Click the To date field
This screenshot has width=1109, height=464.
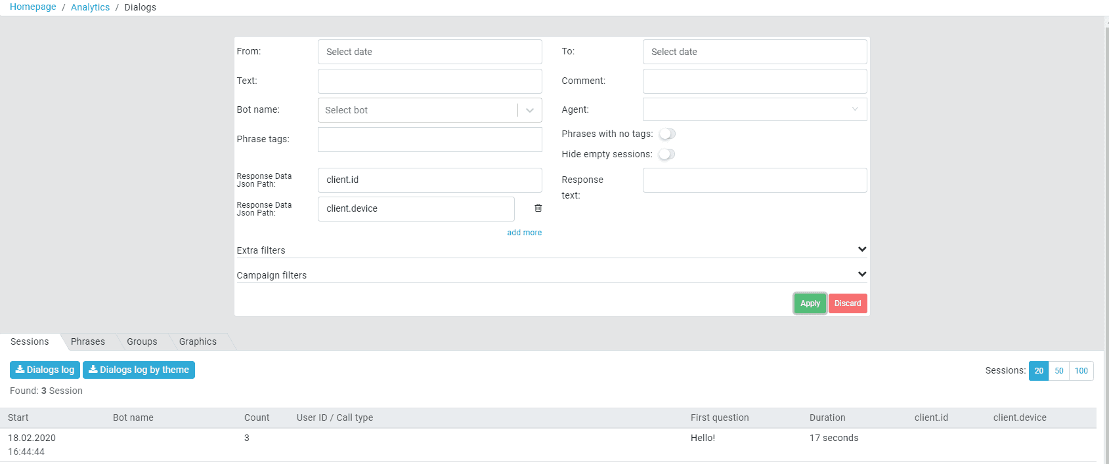(x=754, y=52)
